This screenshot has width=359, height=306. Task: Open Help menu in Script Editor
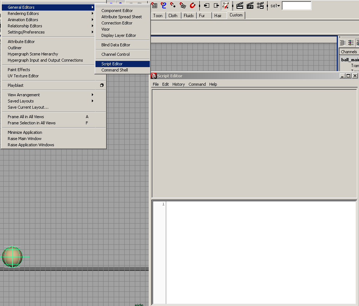pos(213,84)
